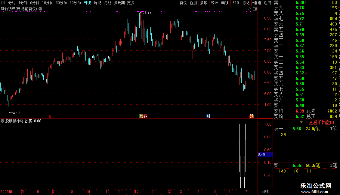Click the 预 forecast marker
The width and height of the screenshot is (340, 195).
(x=252, y=116)
